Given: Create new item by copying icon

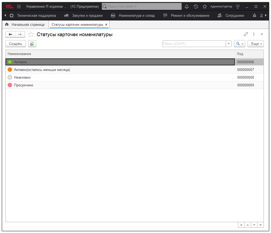Looking at the screenshot, I should (32, 44).
